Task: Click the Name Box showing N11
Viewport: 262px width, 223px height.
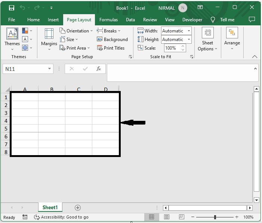Action: [x=25, y=69]
